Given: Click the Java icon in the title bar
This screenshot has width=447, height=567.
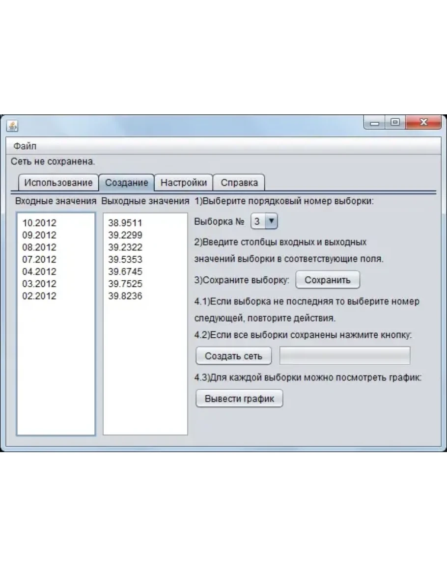Looking at the screenshot, I should (12, 126).
